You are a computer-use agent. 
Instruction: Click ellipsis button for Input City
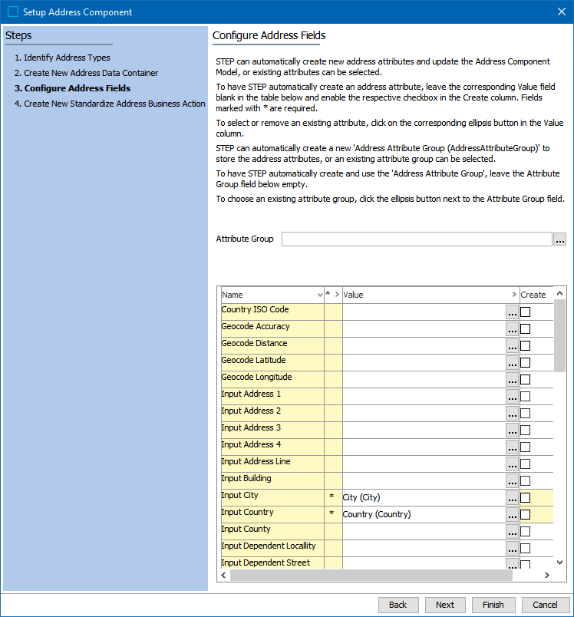513,498
